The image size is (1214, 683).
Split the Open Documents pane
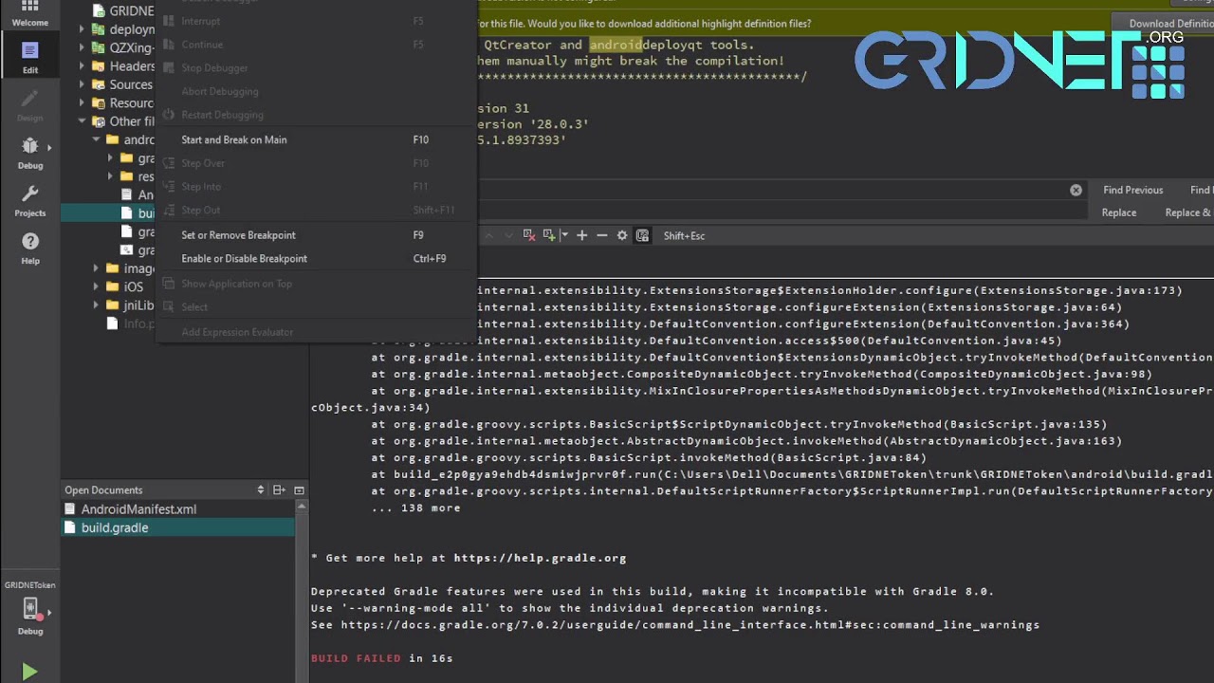click(279, 489)
